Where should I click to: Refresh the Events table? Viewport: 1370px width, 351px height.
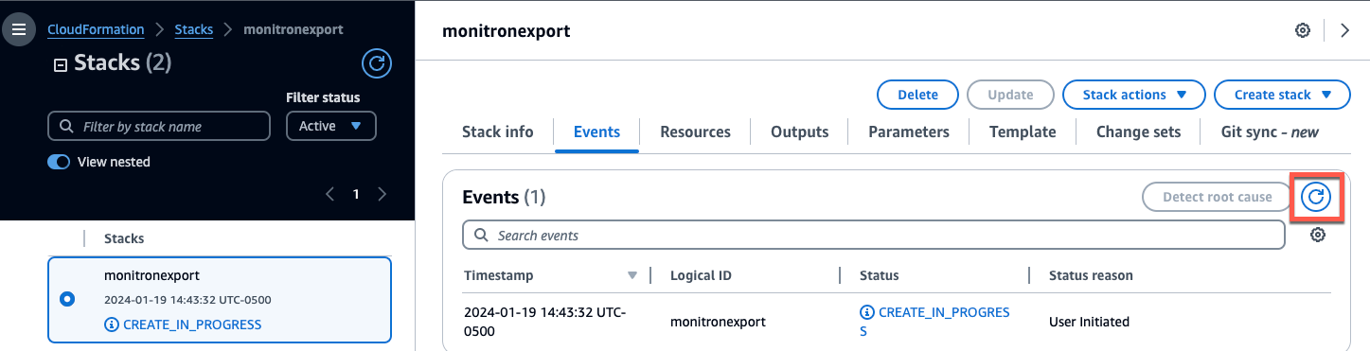[1316, 197]
